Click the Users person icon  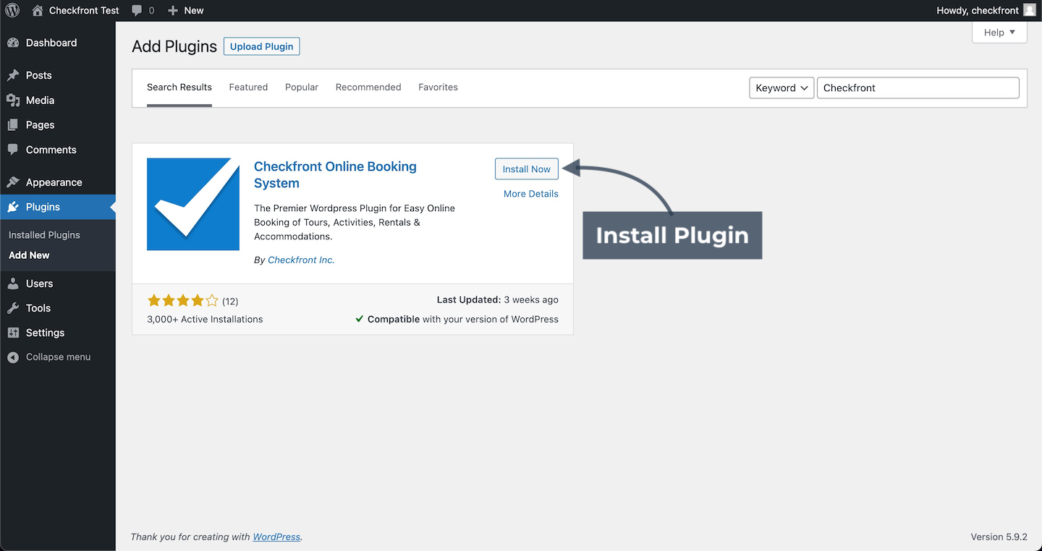click(x=13, y=283)
